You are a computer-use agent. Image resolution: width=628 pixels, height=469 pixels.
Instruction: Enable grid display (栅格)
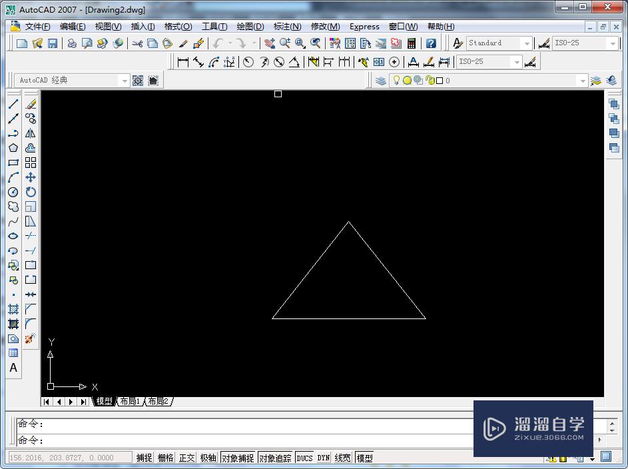click(165, 457)
